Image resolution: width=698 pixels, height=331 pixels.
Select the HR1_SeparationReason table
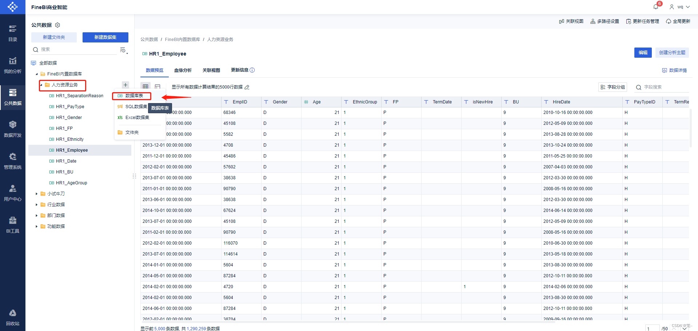point(80,96)
